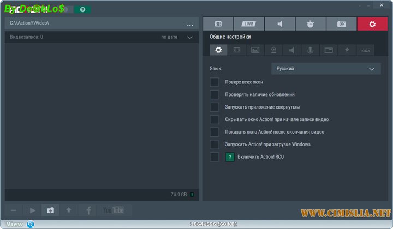Open the Video recording tab
This screenshot has width=393, height=229.
coord(218,24)
